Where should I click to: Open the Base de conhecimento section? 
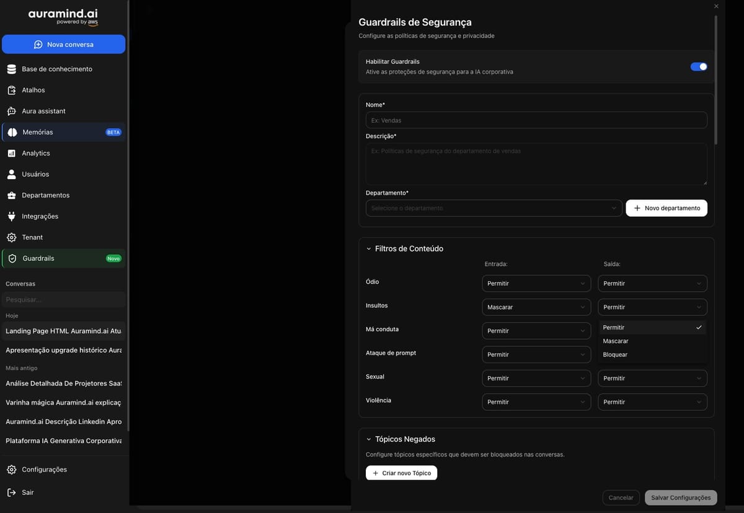(x=56, y=69)
